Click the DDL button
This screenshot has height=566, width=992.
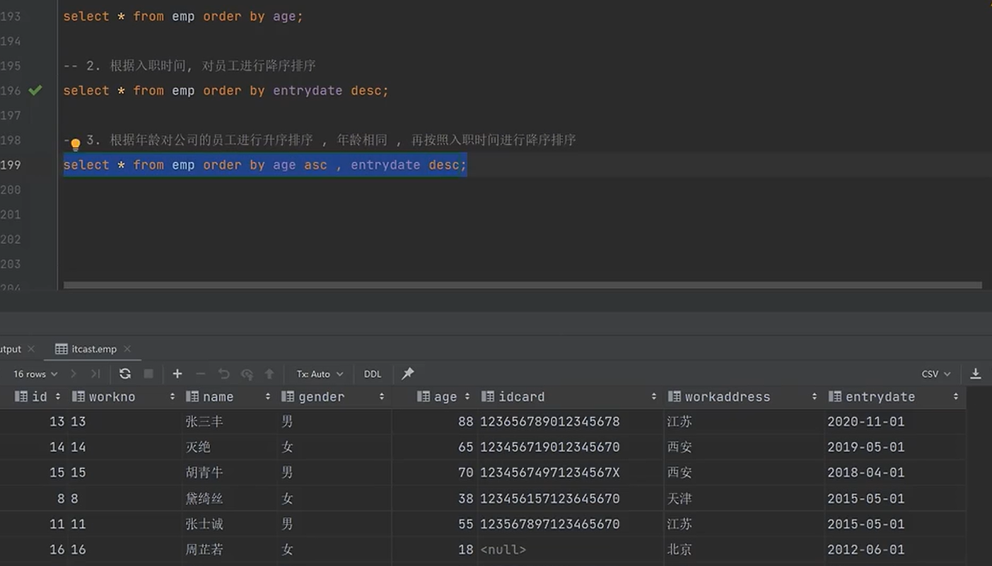(373, 374)
